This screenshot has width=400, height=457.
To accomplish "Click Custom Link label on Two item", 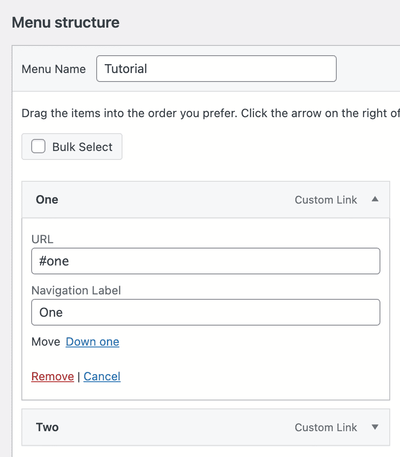I will click(326, 428).
